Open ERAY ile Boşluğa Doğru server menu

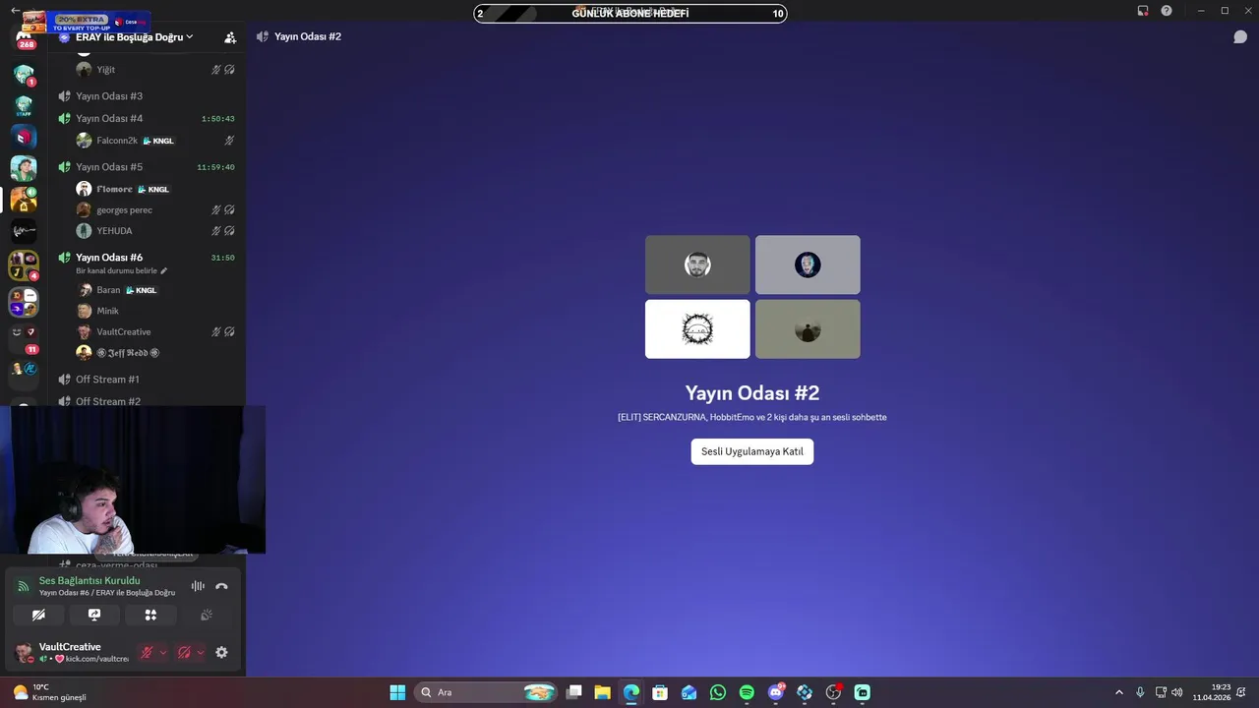[x=134, y=36]
